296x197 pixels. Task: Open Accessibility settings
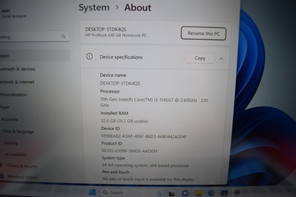[16, 155]
